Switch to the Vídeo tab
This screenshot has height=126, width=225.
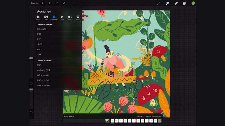click(62, 18)
